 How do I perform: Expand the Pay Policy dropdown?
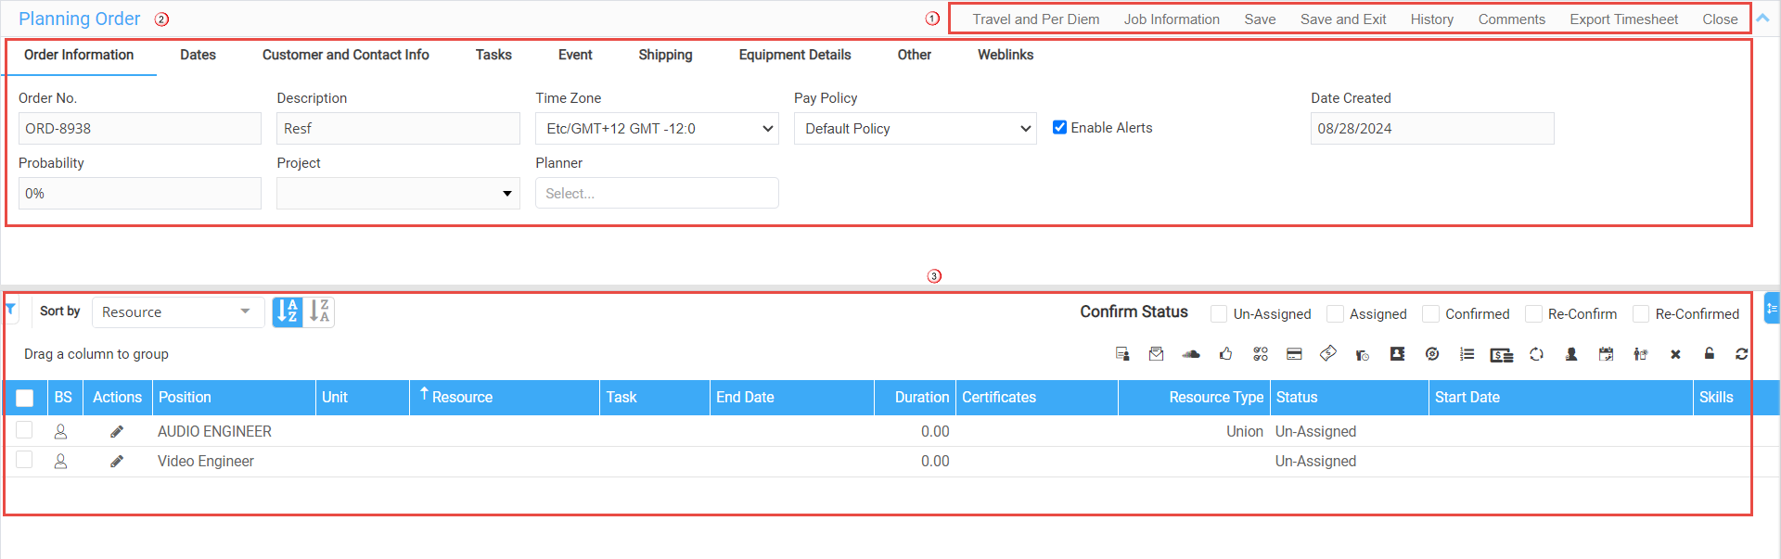[x=915, y=129]
